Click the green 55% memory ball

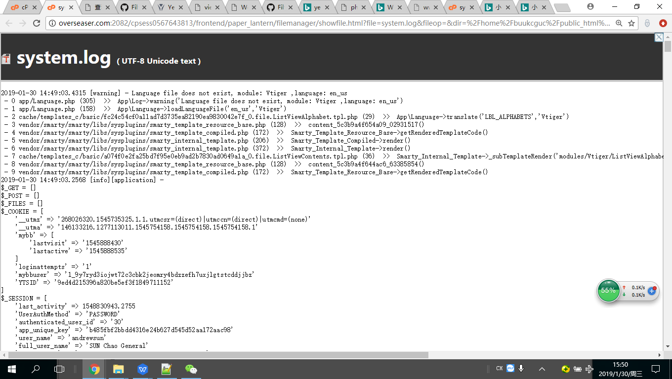point(608,291)
